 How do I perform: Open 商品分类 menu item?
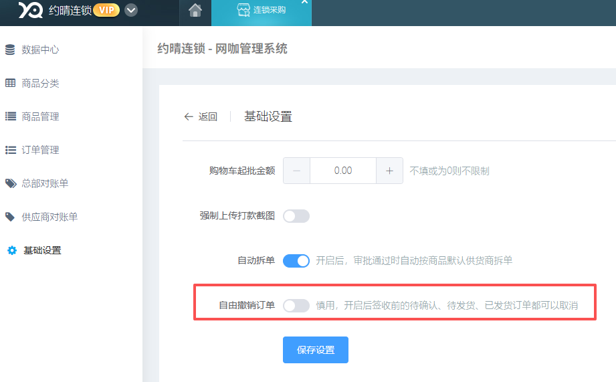(40, 84)
